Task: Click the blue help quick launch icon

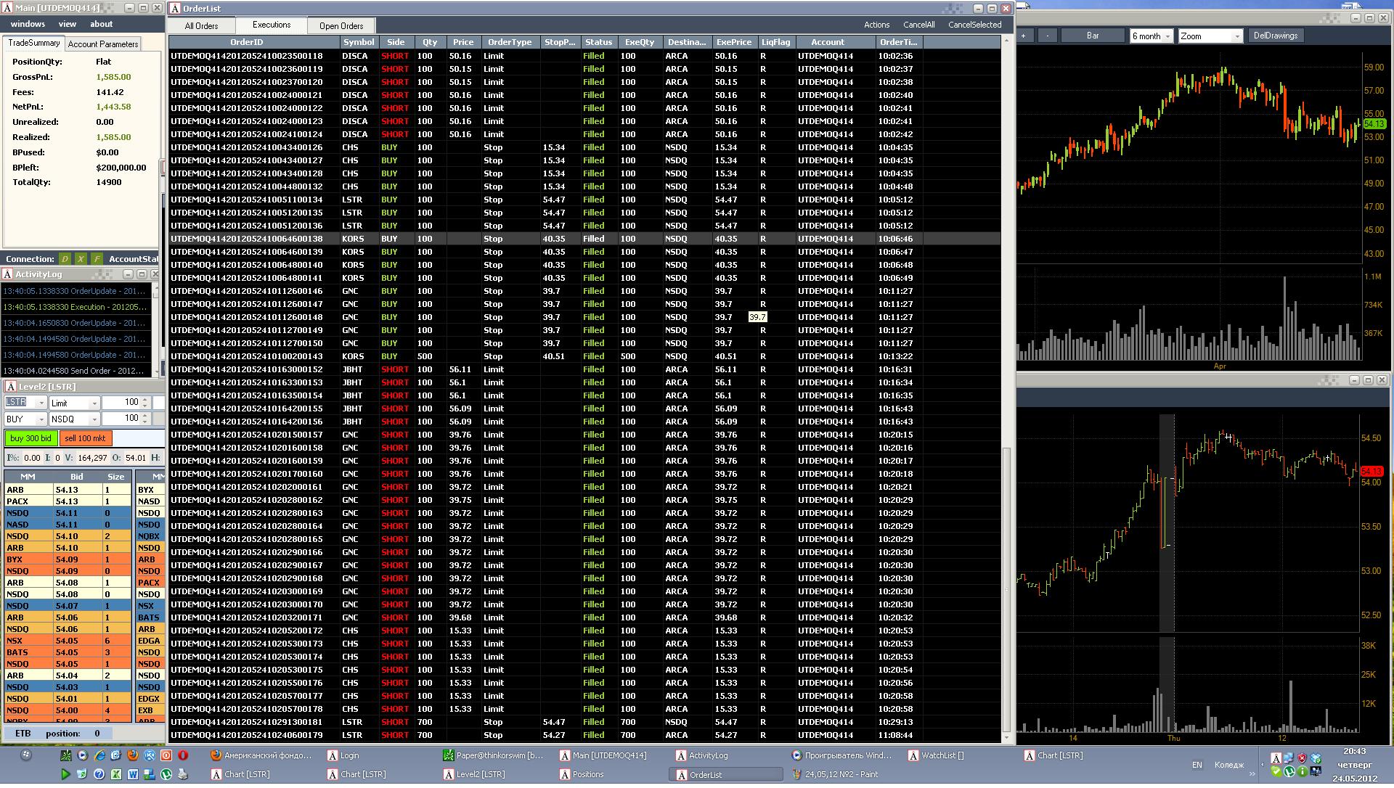Action: point(99,774)
